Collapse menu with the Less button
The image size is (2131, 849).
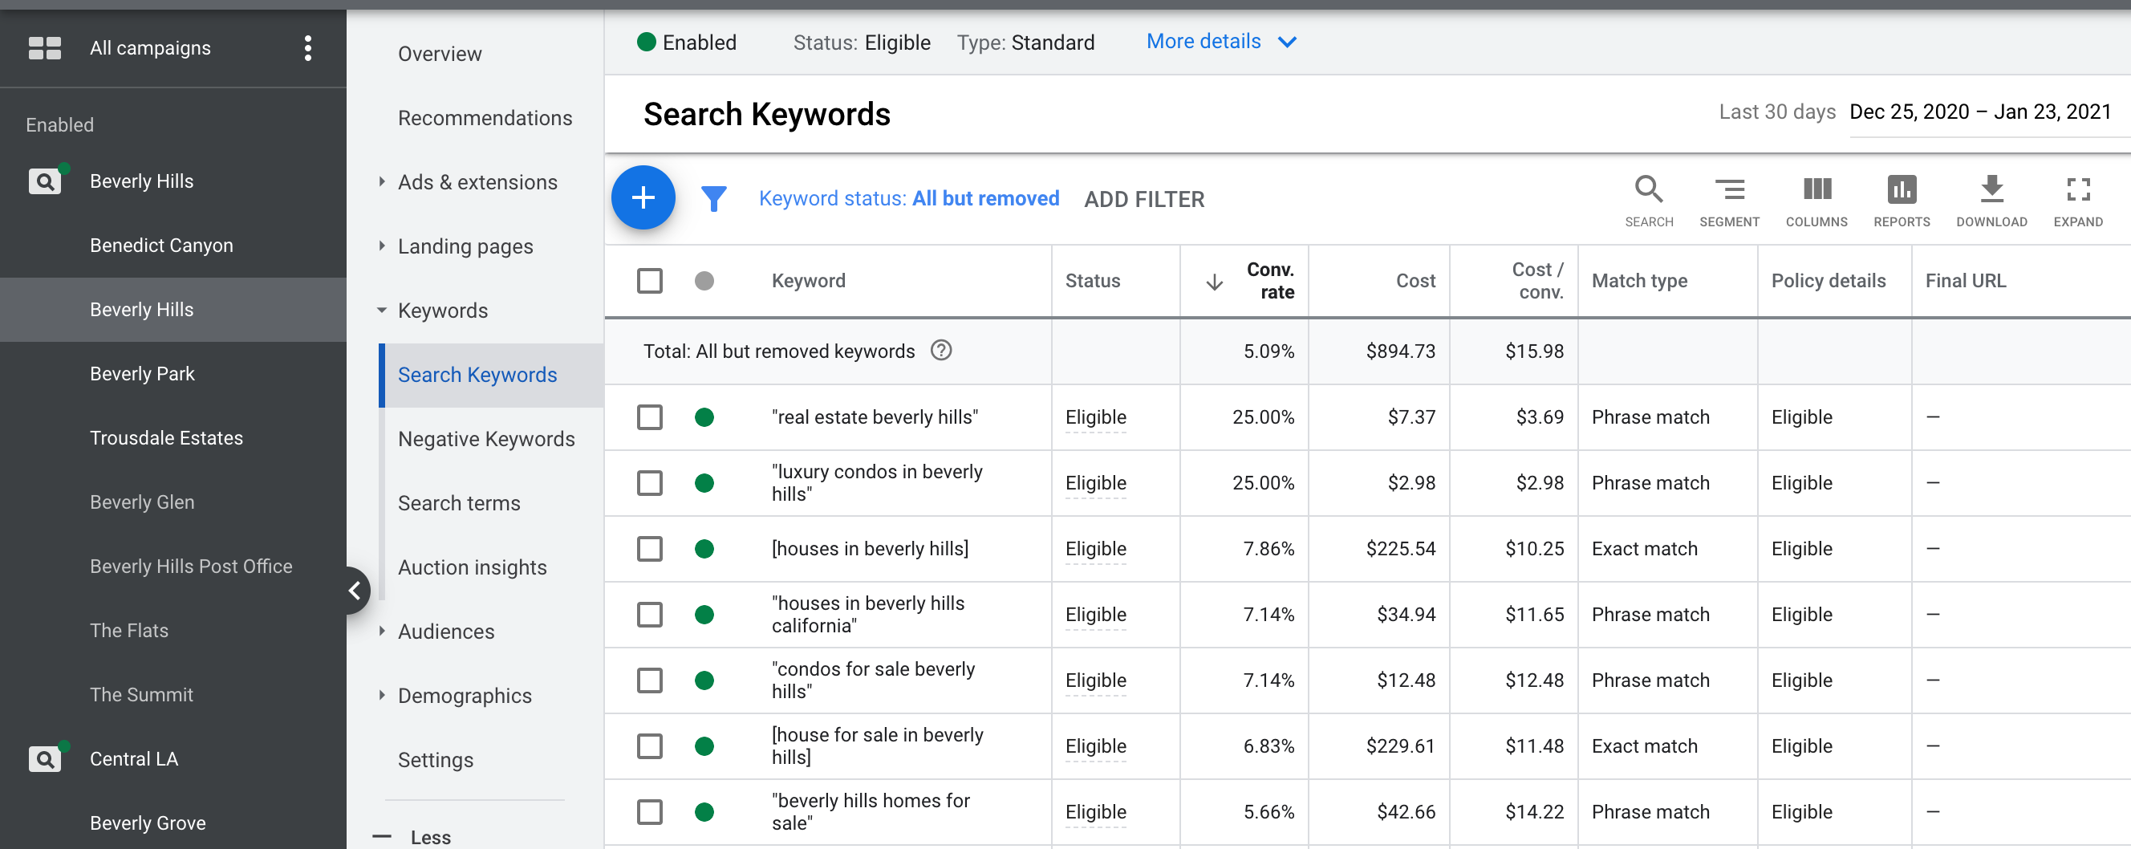coord(412,837)
